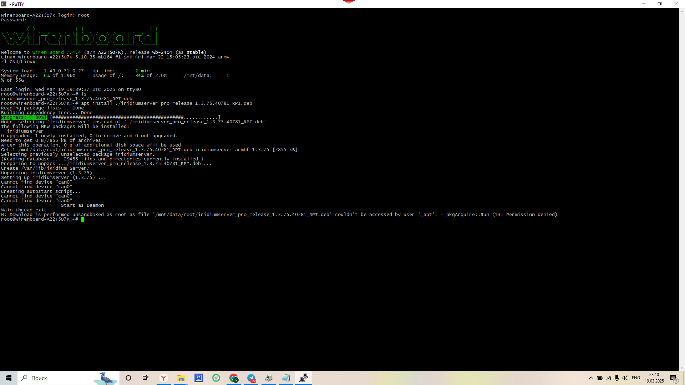
Task: Open the Windows Start menu
Action: [x=9, y=378]
